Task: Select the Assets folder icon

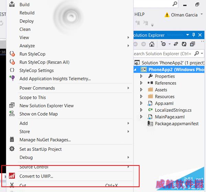Action: coord(150,90)
